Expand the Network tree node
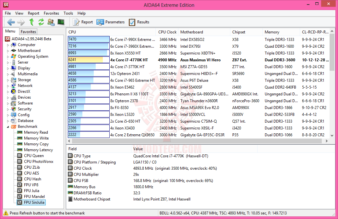 click(x=8, y=86)
